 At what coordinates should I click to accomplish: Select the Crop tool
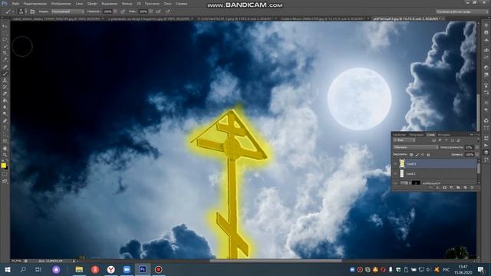(x=5, y=53)
